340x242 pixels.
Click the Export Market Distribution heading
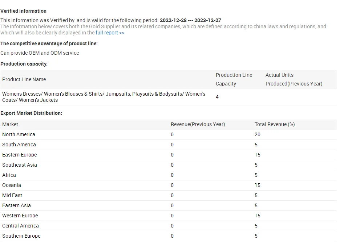(31, 113)
